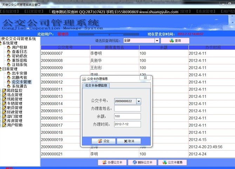This screenshot has height=169, width=235.
Task: Click card number 2009000019
Action: tap(52, 140)
